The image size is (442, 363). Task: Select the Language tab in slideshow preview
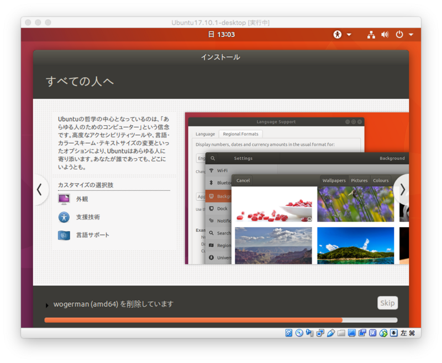205,134
